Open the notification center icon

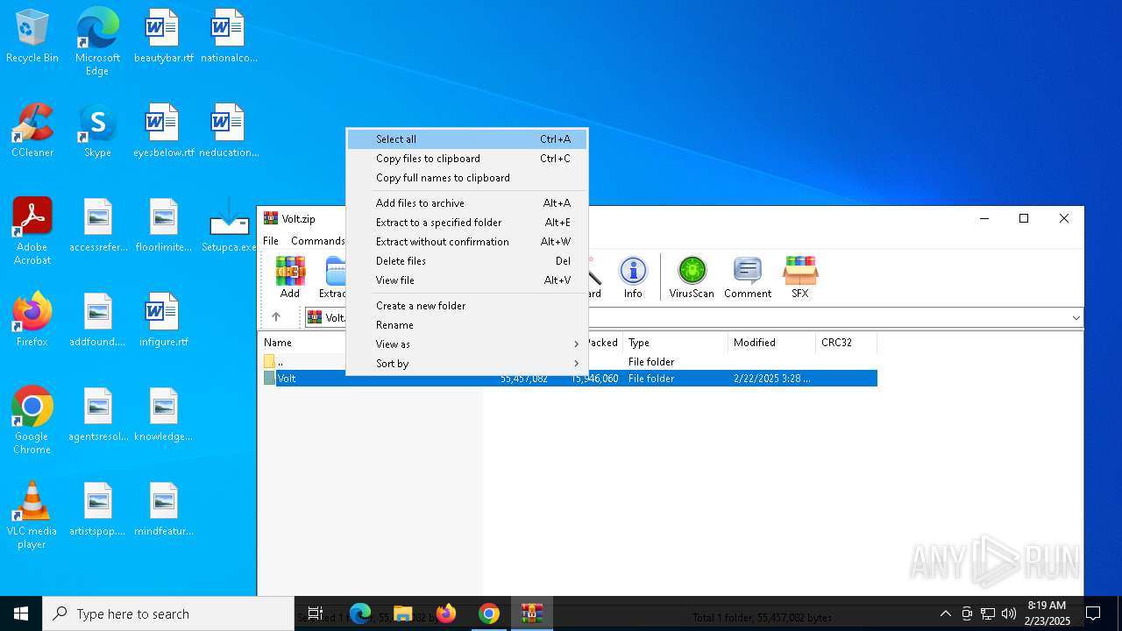point(1093,613)
